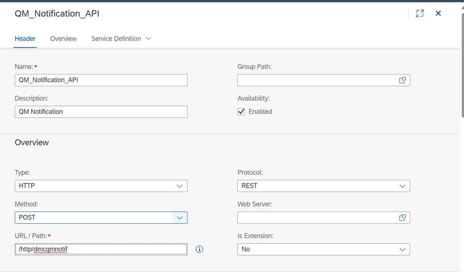Untick the Enabled availability checkbox
Viewport: 464px width, 272px height.
point(241,112)
